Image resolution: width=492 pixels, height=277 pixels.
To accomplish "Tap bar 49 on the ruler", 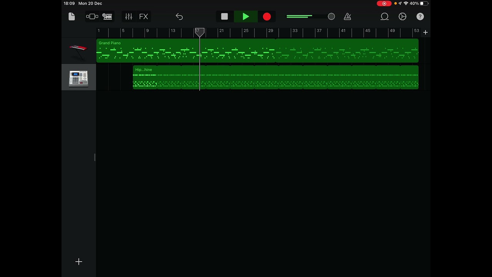I will pyautogui.click(x=392, y=31).
